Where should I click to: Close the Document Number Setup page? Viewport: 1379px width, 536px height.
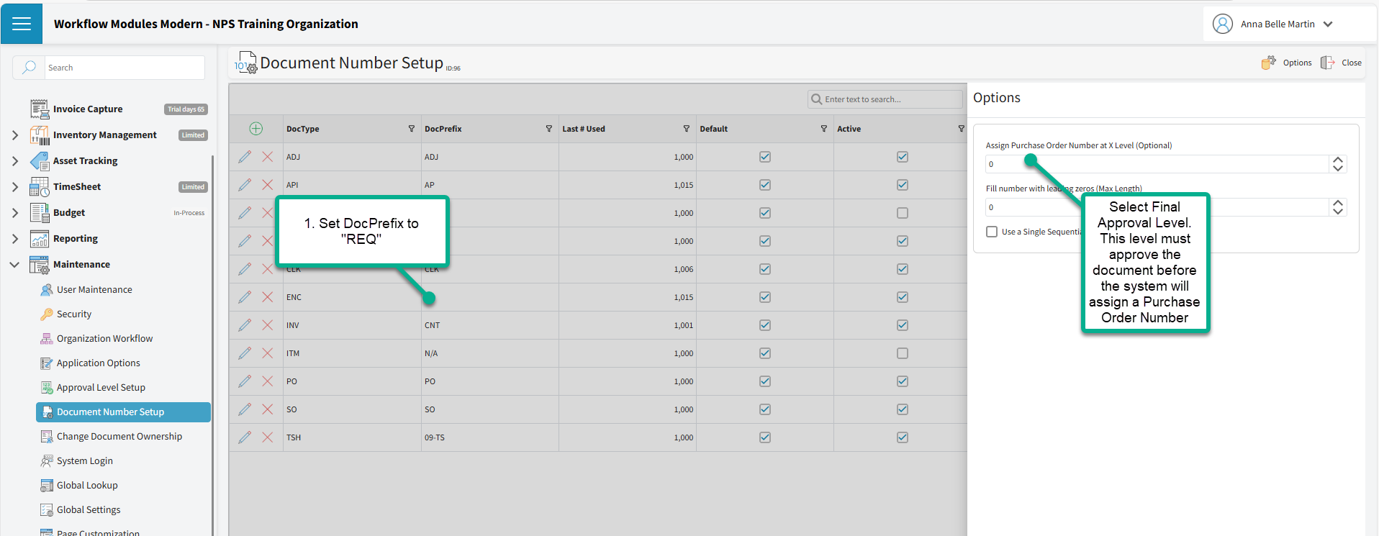pyautogui.click(x=1342, y=63)
